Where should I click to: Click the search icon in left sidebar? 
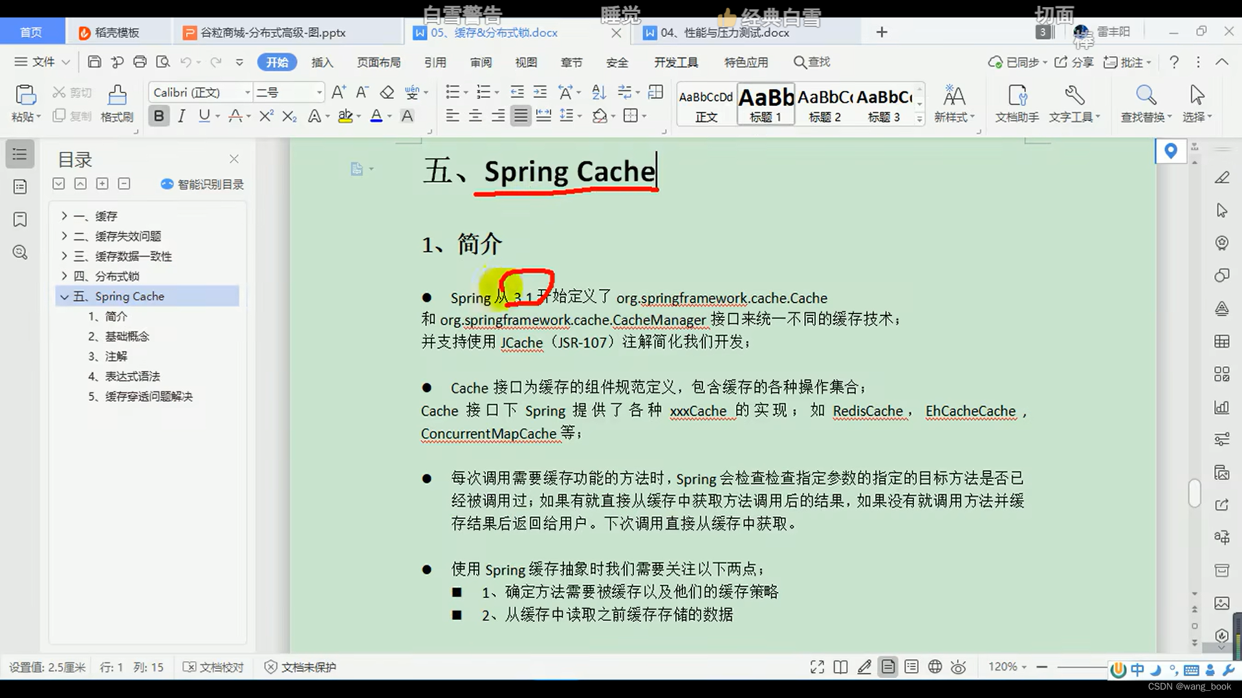20,252
